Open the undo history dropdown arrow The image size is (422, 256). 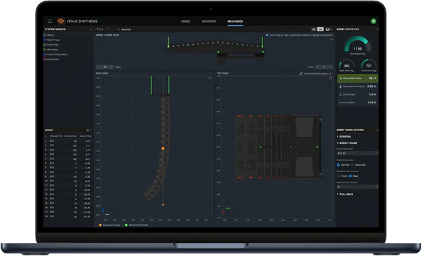coord(103,29)
